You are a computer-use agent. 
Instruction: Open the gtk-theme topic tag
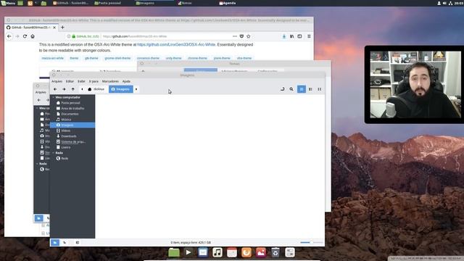(91, 58)
